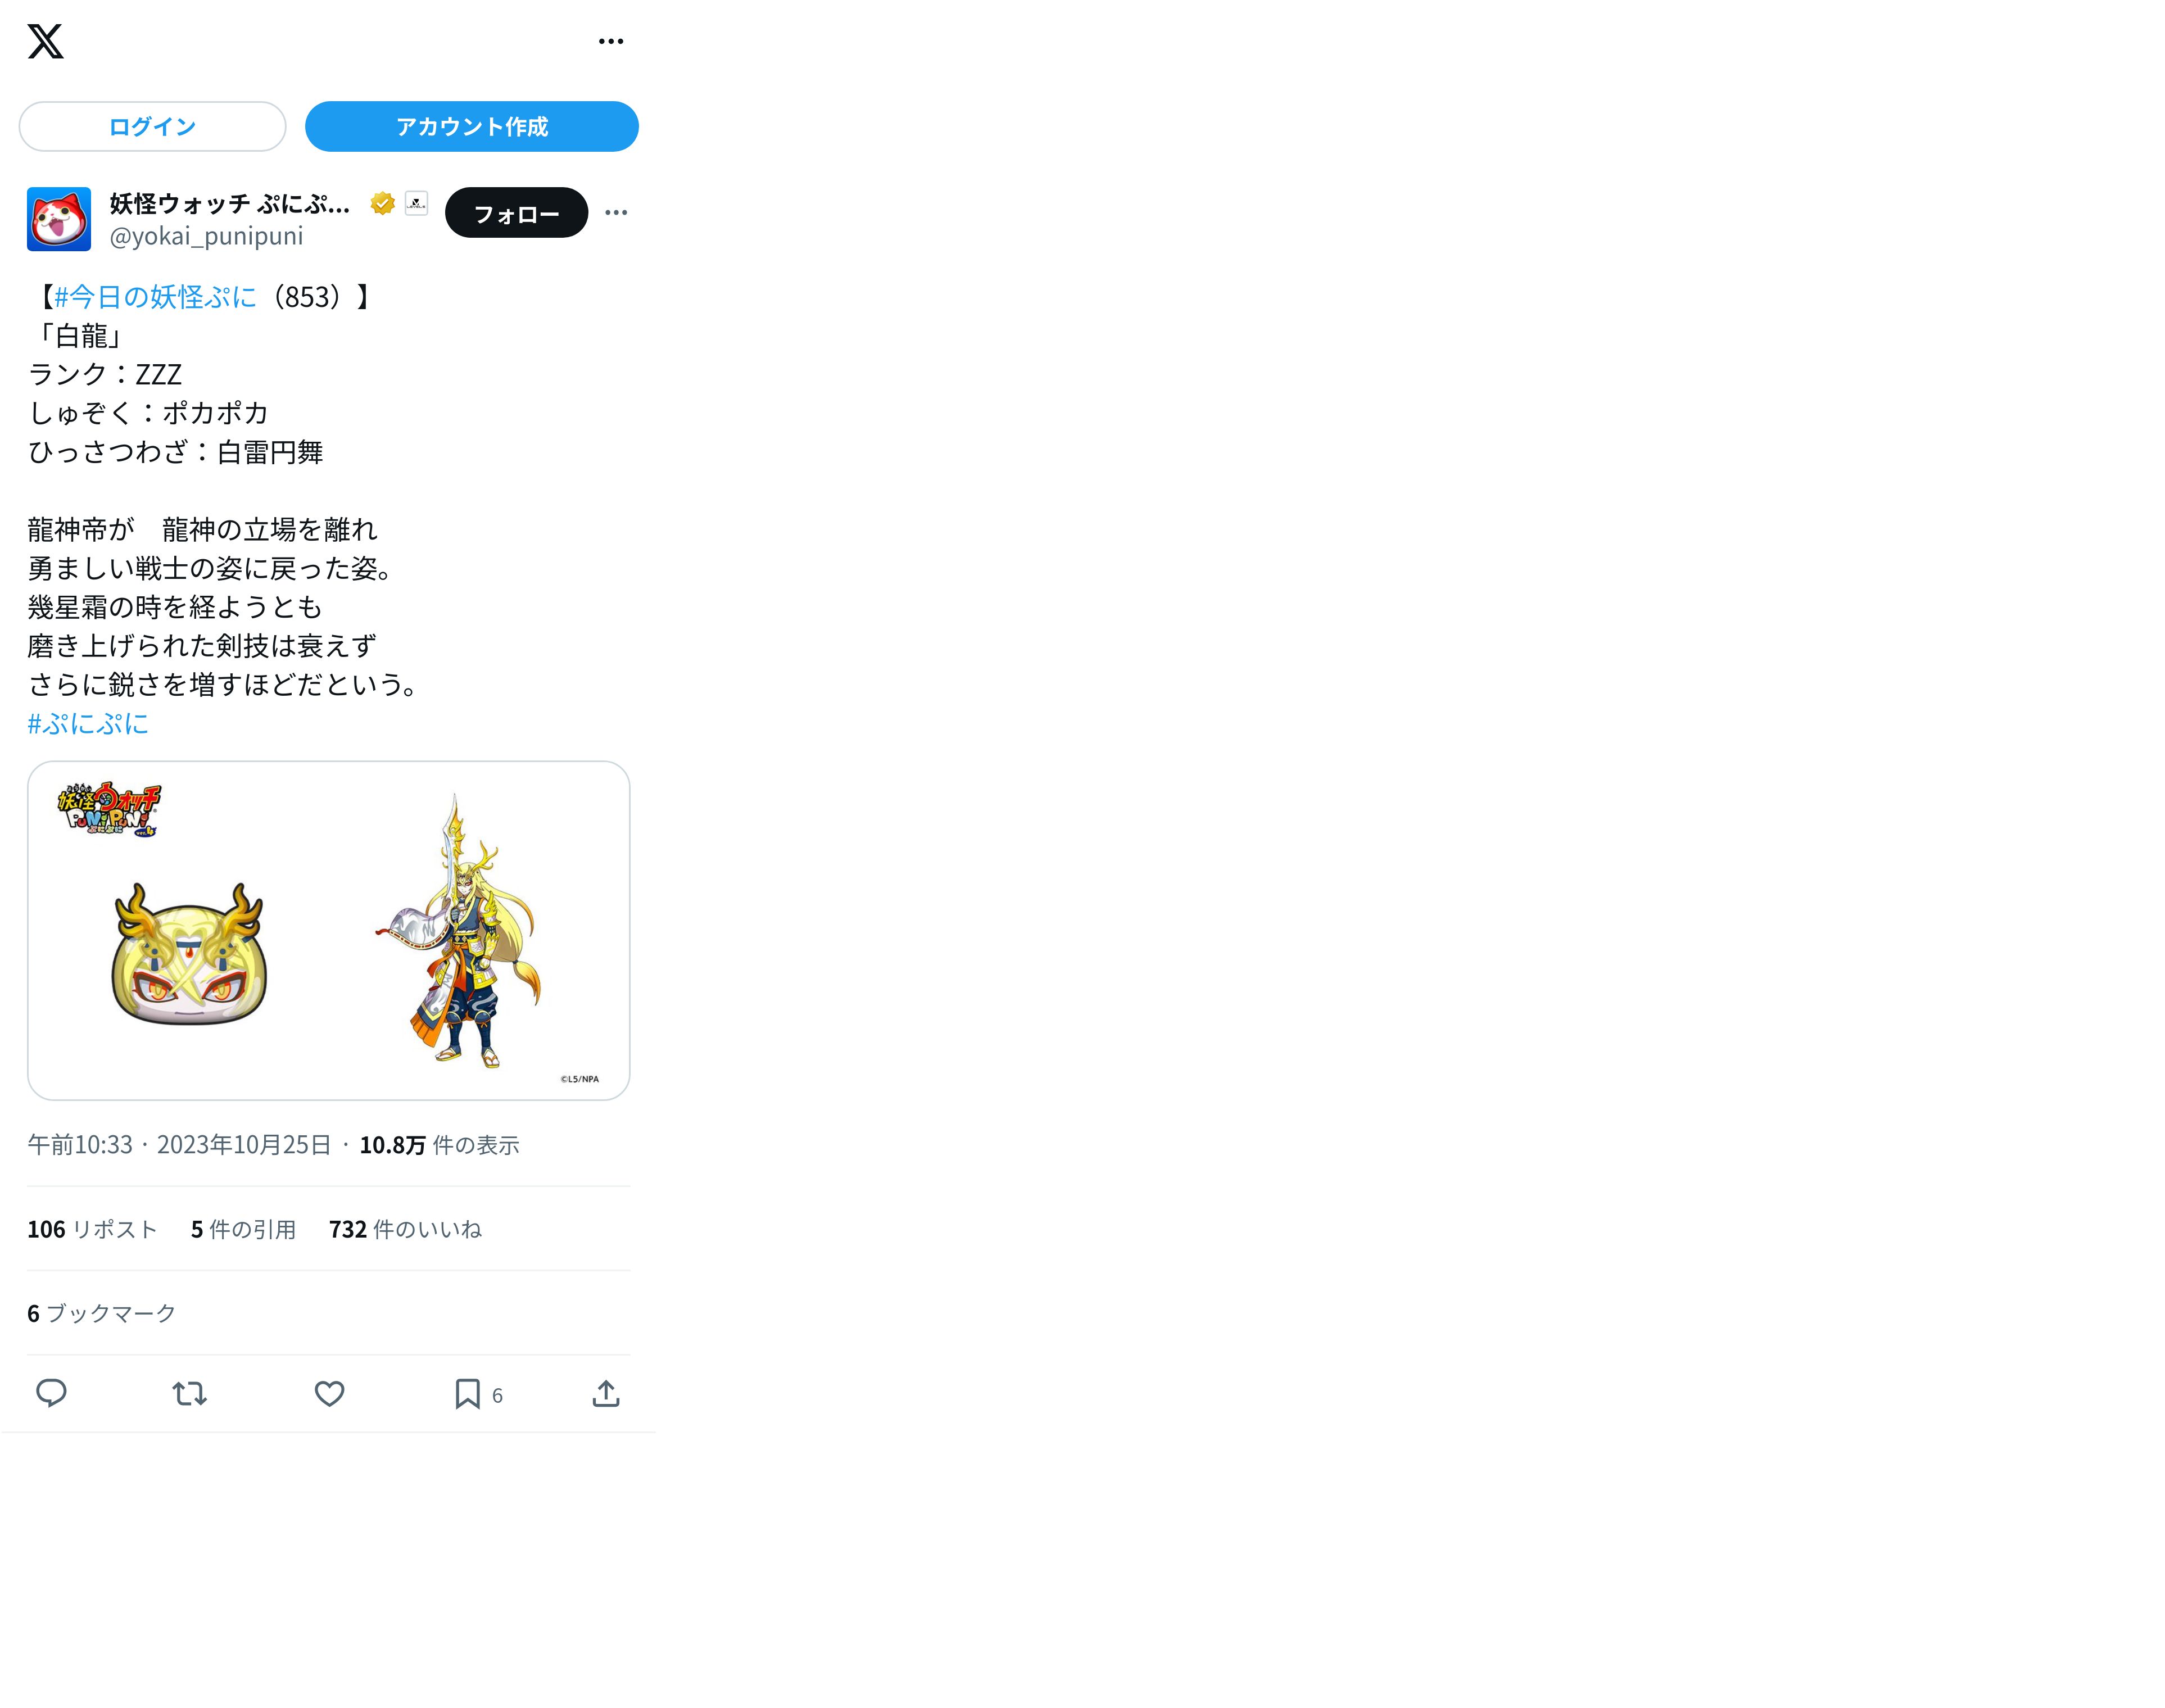This screenshot has width=2165, height=1708.
Task: Like the tweet with heart icon
Action: [x=329, y=1393]
